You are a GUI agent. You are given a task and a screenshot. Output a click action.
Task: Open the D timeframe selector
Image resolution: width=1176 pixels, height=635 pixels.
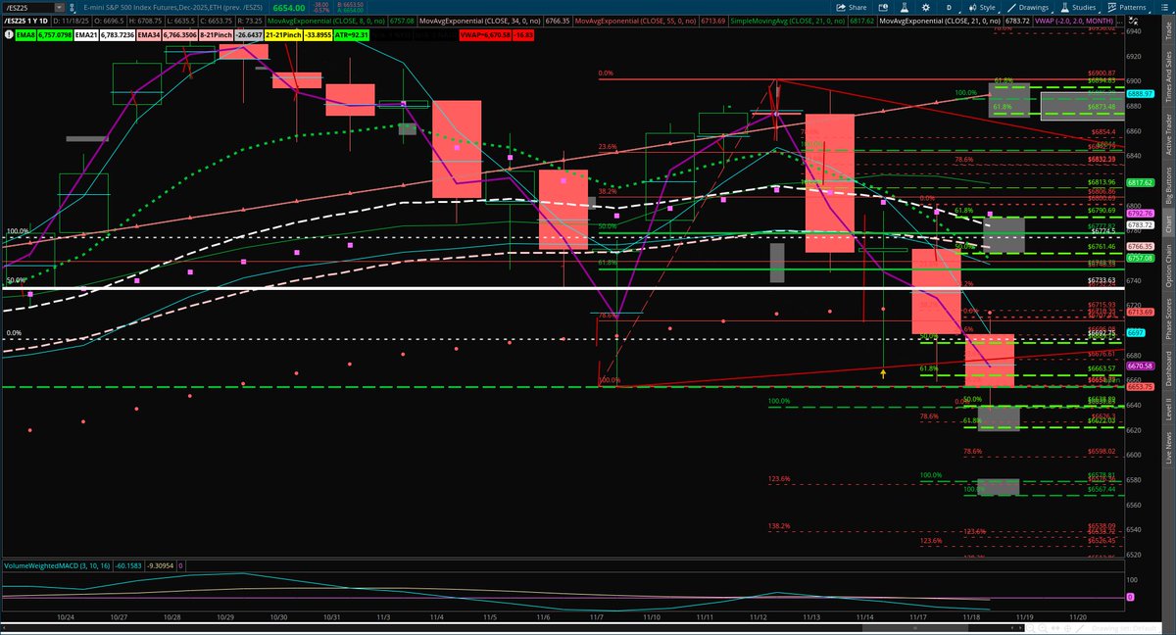(x=949, y=8)
